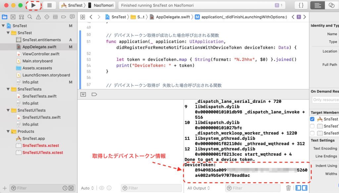
Task: Select SnsTest.app product
Action: coord(33,138)
